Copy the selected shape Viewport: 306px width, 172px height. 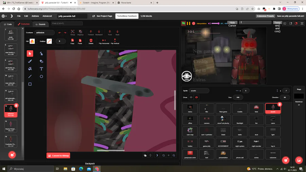coord(72,41)
